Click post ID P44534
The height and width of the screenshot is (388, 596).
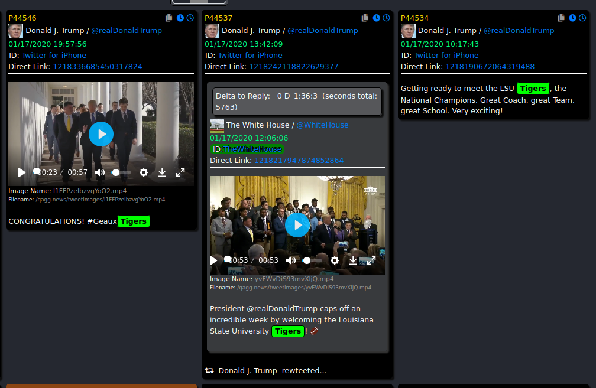414,18
